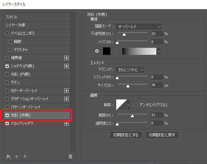Click the 範囲 value field showing 51
The width and height of the screenshot is (207, 164).
coord(157,115)
